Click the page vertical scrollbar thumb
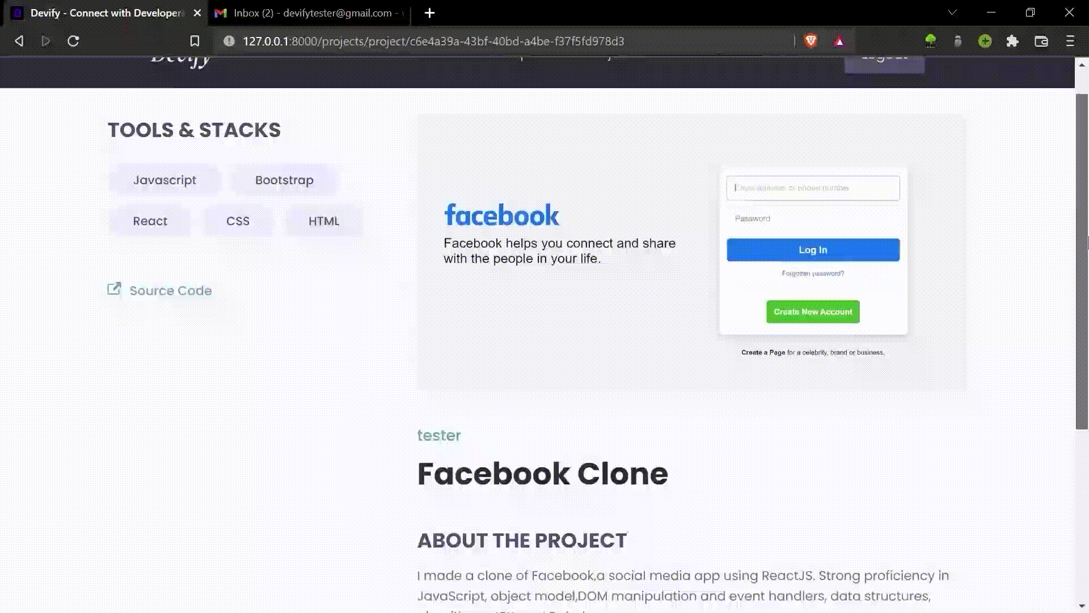The width and height of the screenshot is (1089, 613). [1082, 261]
